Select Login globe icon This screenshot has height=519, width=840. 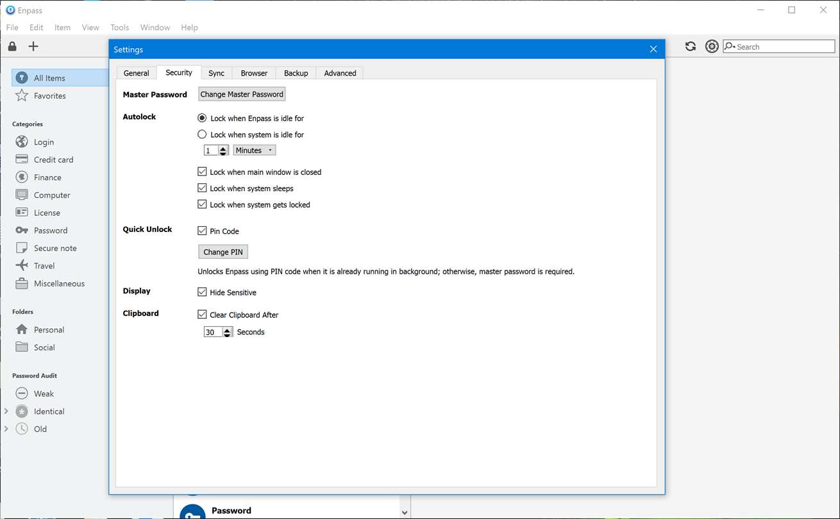[22, 142]
